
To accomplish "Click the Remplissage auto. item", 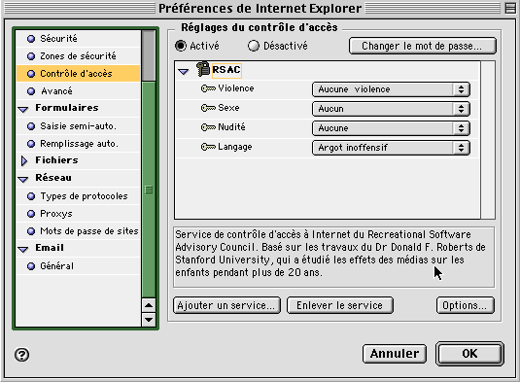I will click(x=79, y=144).
